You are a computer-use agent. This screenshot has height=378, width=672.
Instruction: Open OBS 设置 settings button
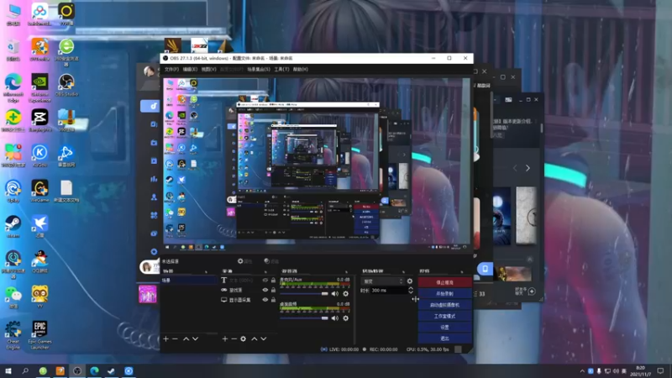(x=444, y=327)
